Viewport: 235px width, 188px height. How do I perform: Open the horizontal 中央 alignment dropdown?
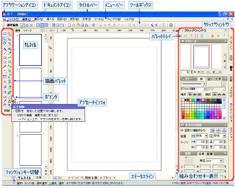[x=206, y=136]
